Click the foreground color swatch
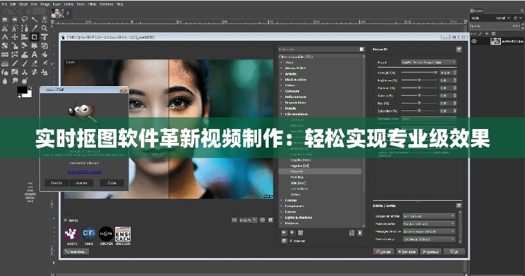The height and width of the screenshot is (276, 525). click(21, 89)
